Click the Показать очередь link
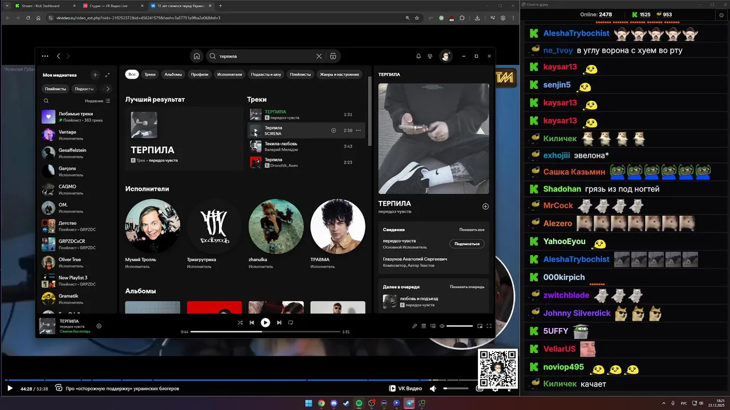730x410 pixels. [x=467, y=287]
